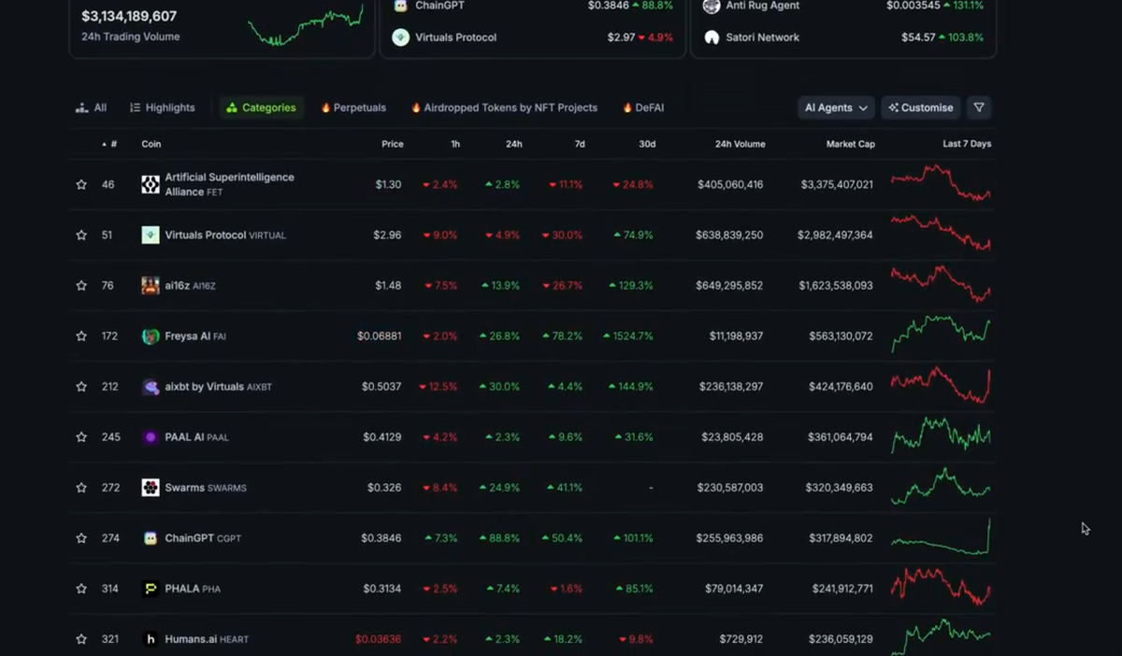1122x656 pixels.
Task: Click the PHALA coin logo
Action: (151, 589)
